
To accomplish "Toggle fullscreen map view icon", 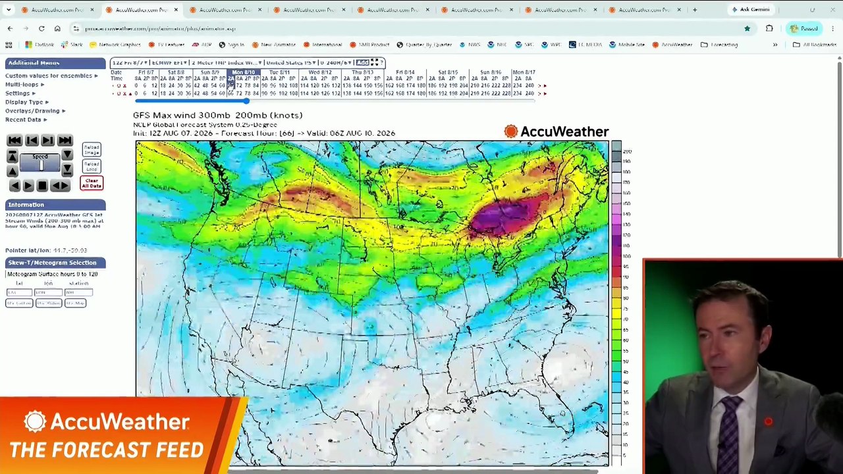I will tap(373, 63).
